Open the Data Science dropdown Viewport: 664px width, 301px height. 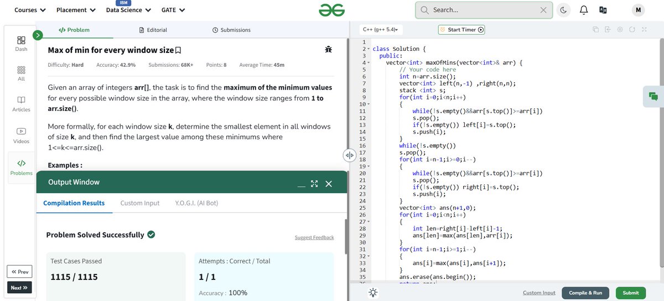128,10
